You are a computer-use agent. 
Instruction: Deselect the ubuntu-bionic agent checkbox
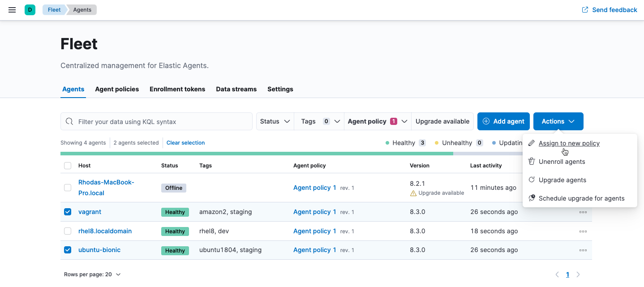[x=68, y=249]
